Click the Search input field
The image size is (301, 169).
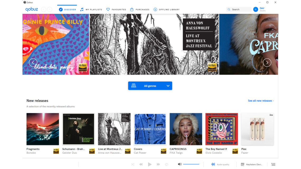(239, 9)
